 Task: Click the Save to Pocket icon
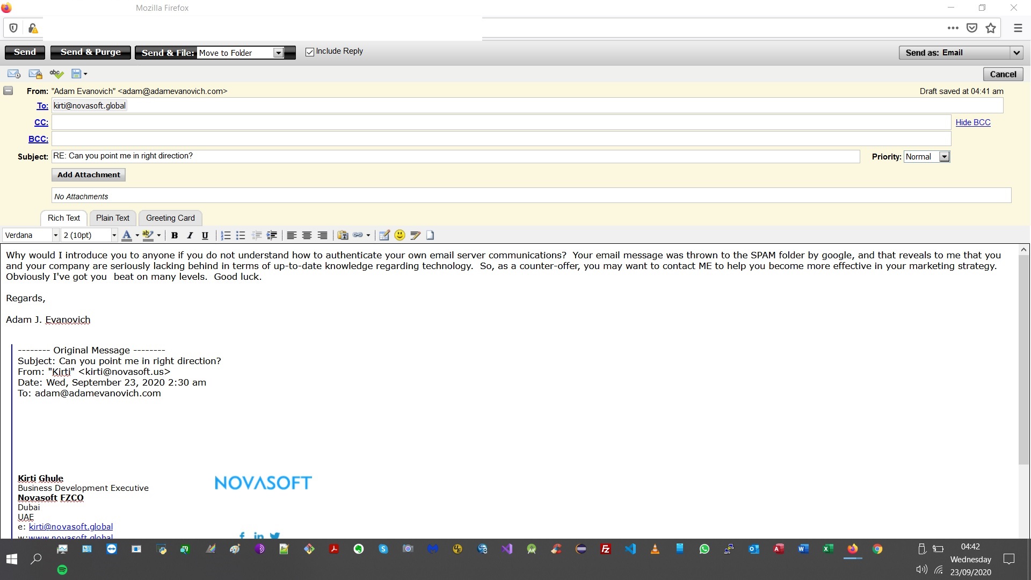tap(971, 28)
